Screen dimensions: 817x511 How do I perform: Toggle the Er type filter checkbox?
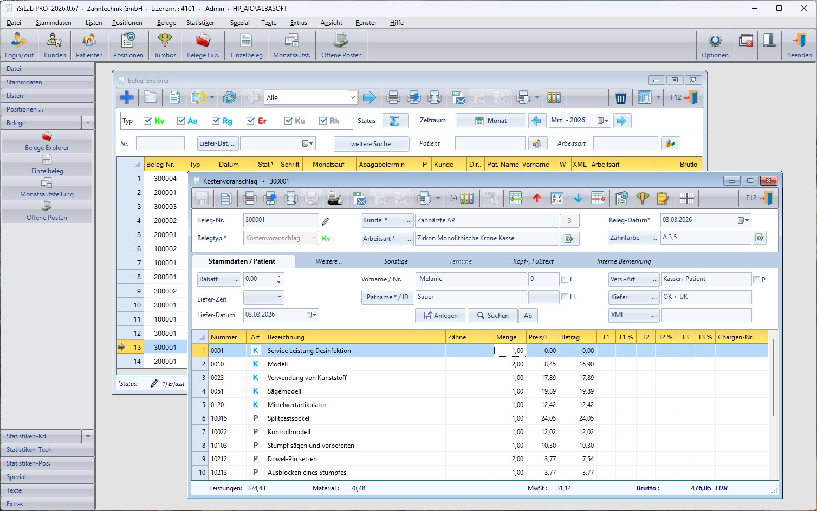pyautogui.click(x=250, y=121)
